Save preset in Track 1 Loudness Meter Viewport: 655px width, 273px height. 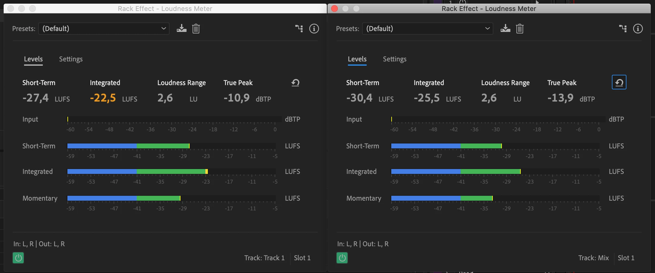182,29
